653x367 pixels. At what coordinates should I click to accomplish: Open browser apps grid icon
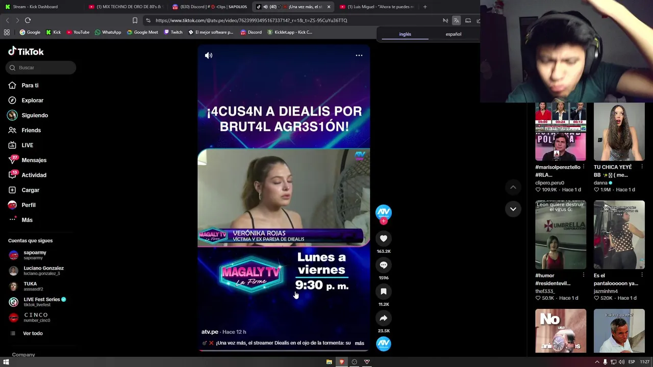click(x=7, y=32)
